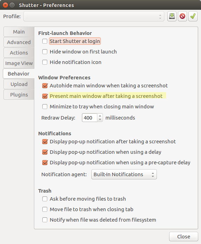This screenshot has height=244, width=201.
Task: Enable Minimize to tray when closing window
Action: [45, 107]
